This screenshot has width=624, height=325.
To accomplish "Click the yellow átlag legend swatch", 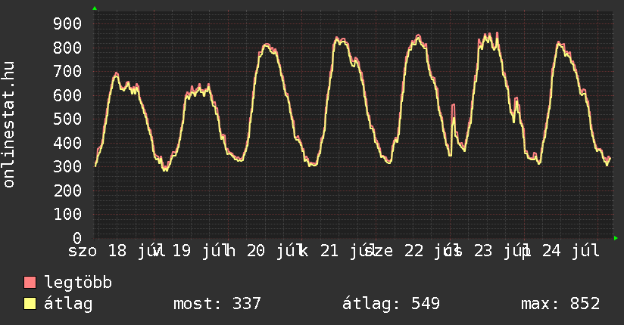I will point(30,304).
